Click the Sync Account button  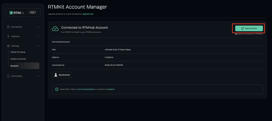[249, 28]
